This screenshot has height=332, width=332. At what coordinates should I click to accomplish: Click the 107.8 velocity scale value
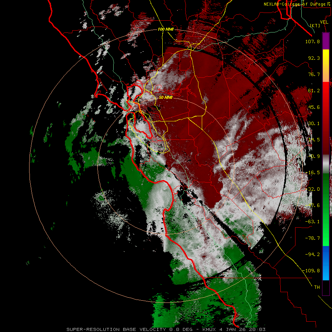pyautogui.click(x=312, y=41)
